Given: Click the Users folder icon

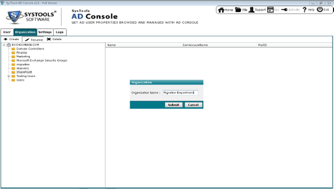Looking at the screenshot, I should coord(13,80).
